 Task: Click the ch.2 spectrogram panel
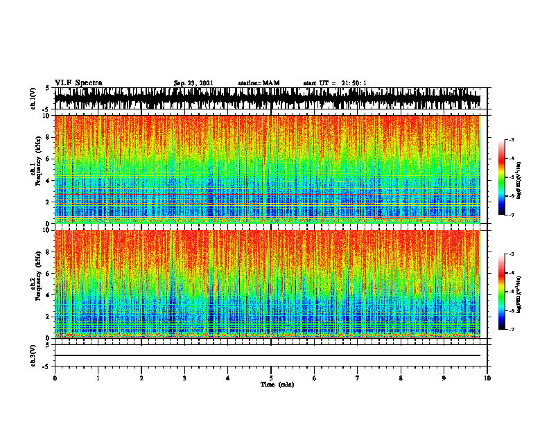pos(267,284)
